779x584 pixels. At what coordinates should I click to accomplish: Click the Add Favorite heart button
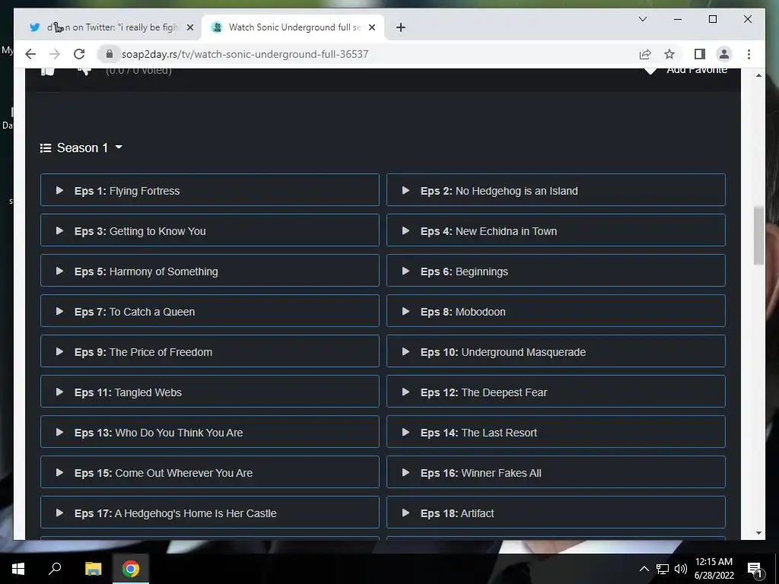click(685, 71)
